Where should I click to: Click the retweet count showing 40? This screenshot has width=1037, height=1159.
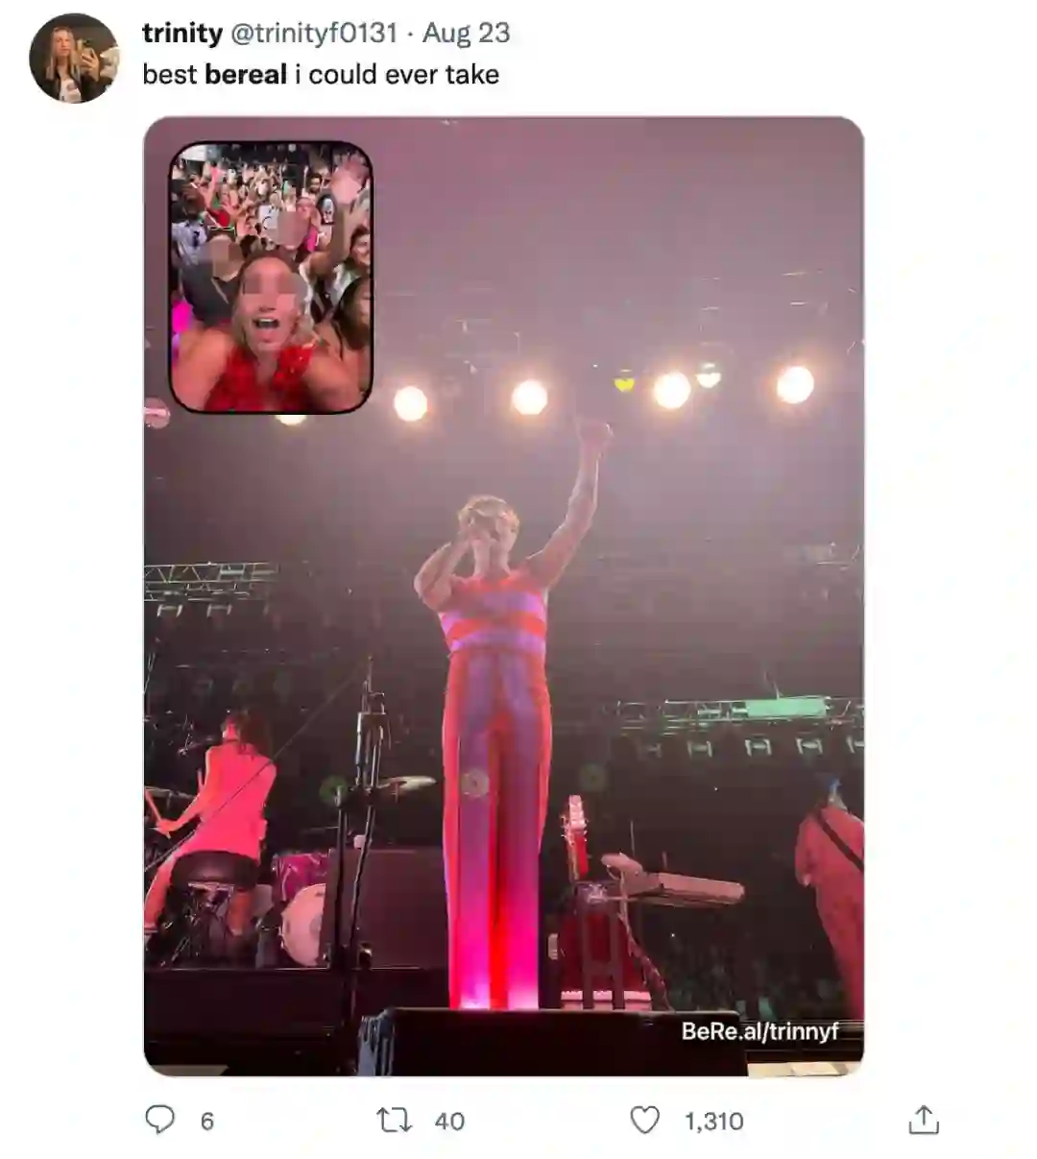(449, 1121)
